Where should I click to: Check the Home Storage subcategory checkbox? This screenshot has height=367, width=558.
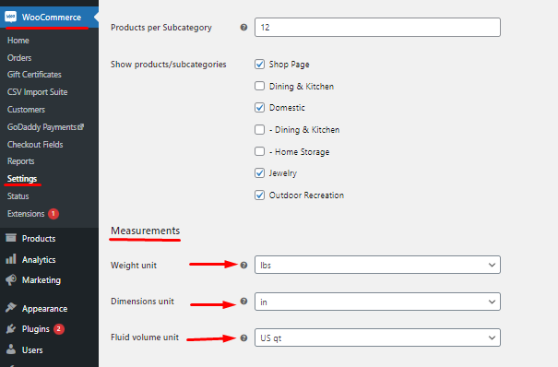[259, 151]
